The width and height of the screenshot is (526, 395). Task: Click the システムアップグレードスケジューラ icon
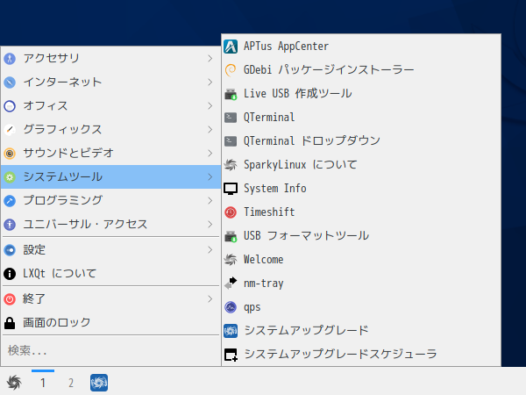(231, 355)
